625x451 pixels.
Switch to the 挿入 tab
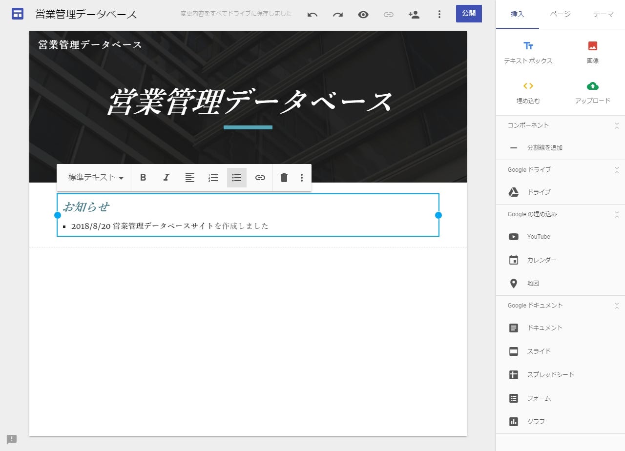tap(518, 14)
